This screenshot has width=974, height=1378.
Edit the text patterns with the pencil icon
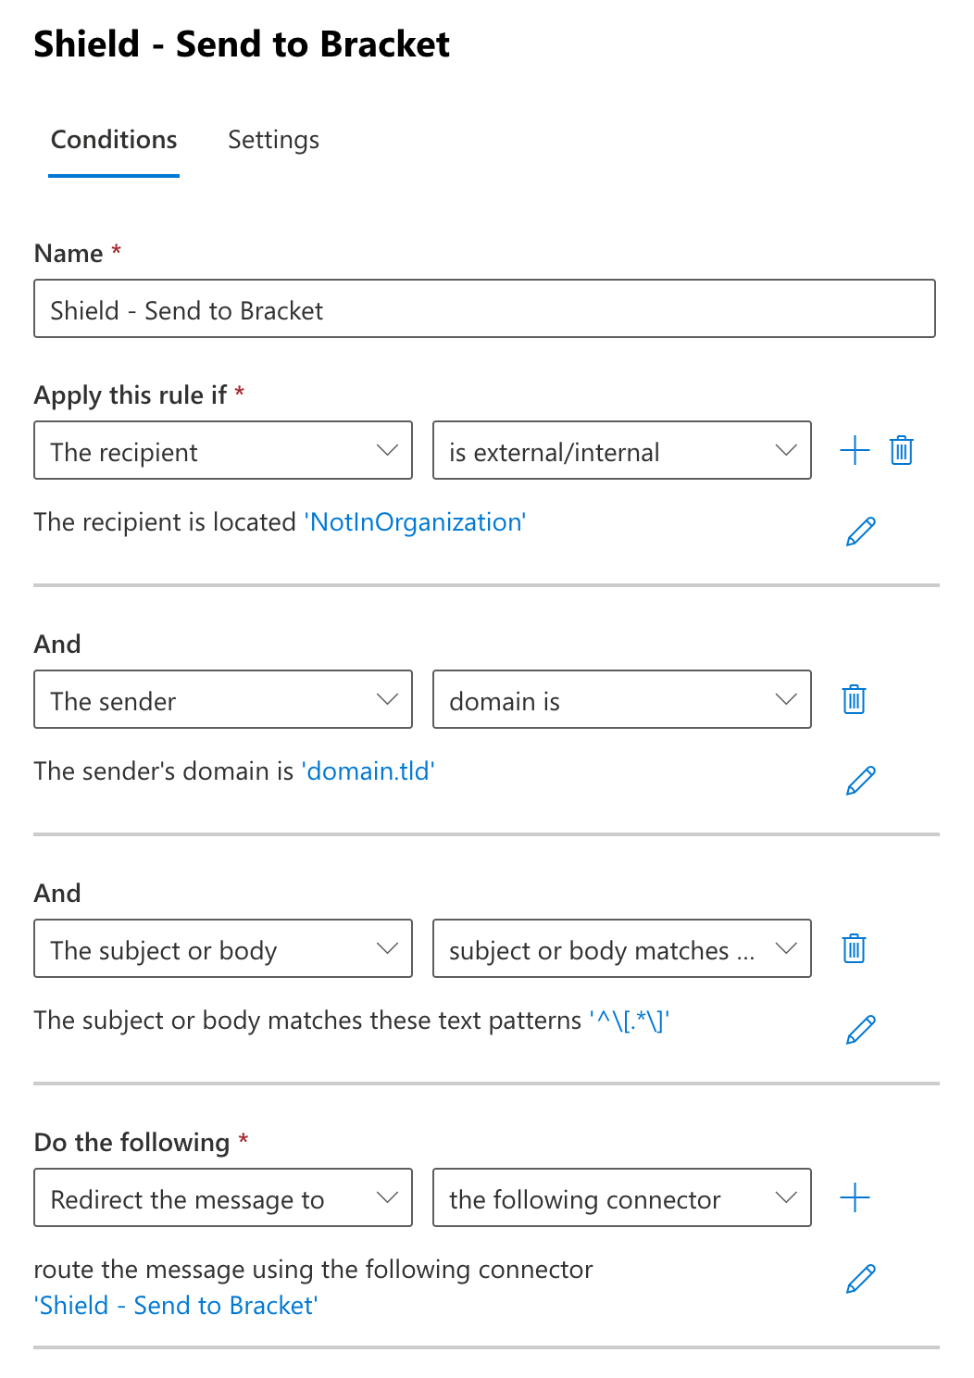[x=860, y=1030]
